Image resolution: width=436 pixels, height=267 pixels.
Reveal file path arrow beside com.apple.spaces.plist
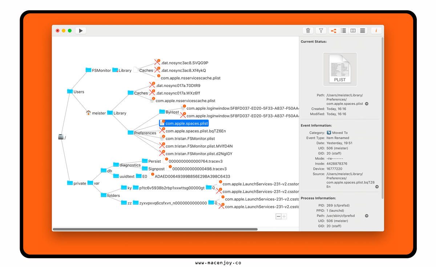367,104
